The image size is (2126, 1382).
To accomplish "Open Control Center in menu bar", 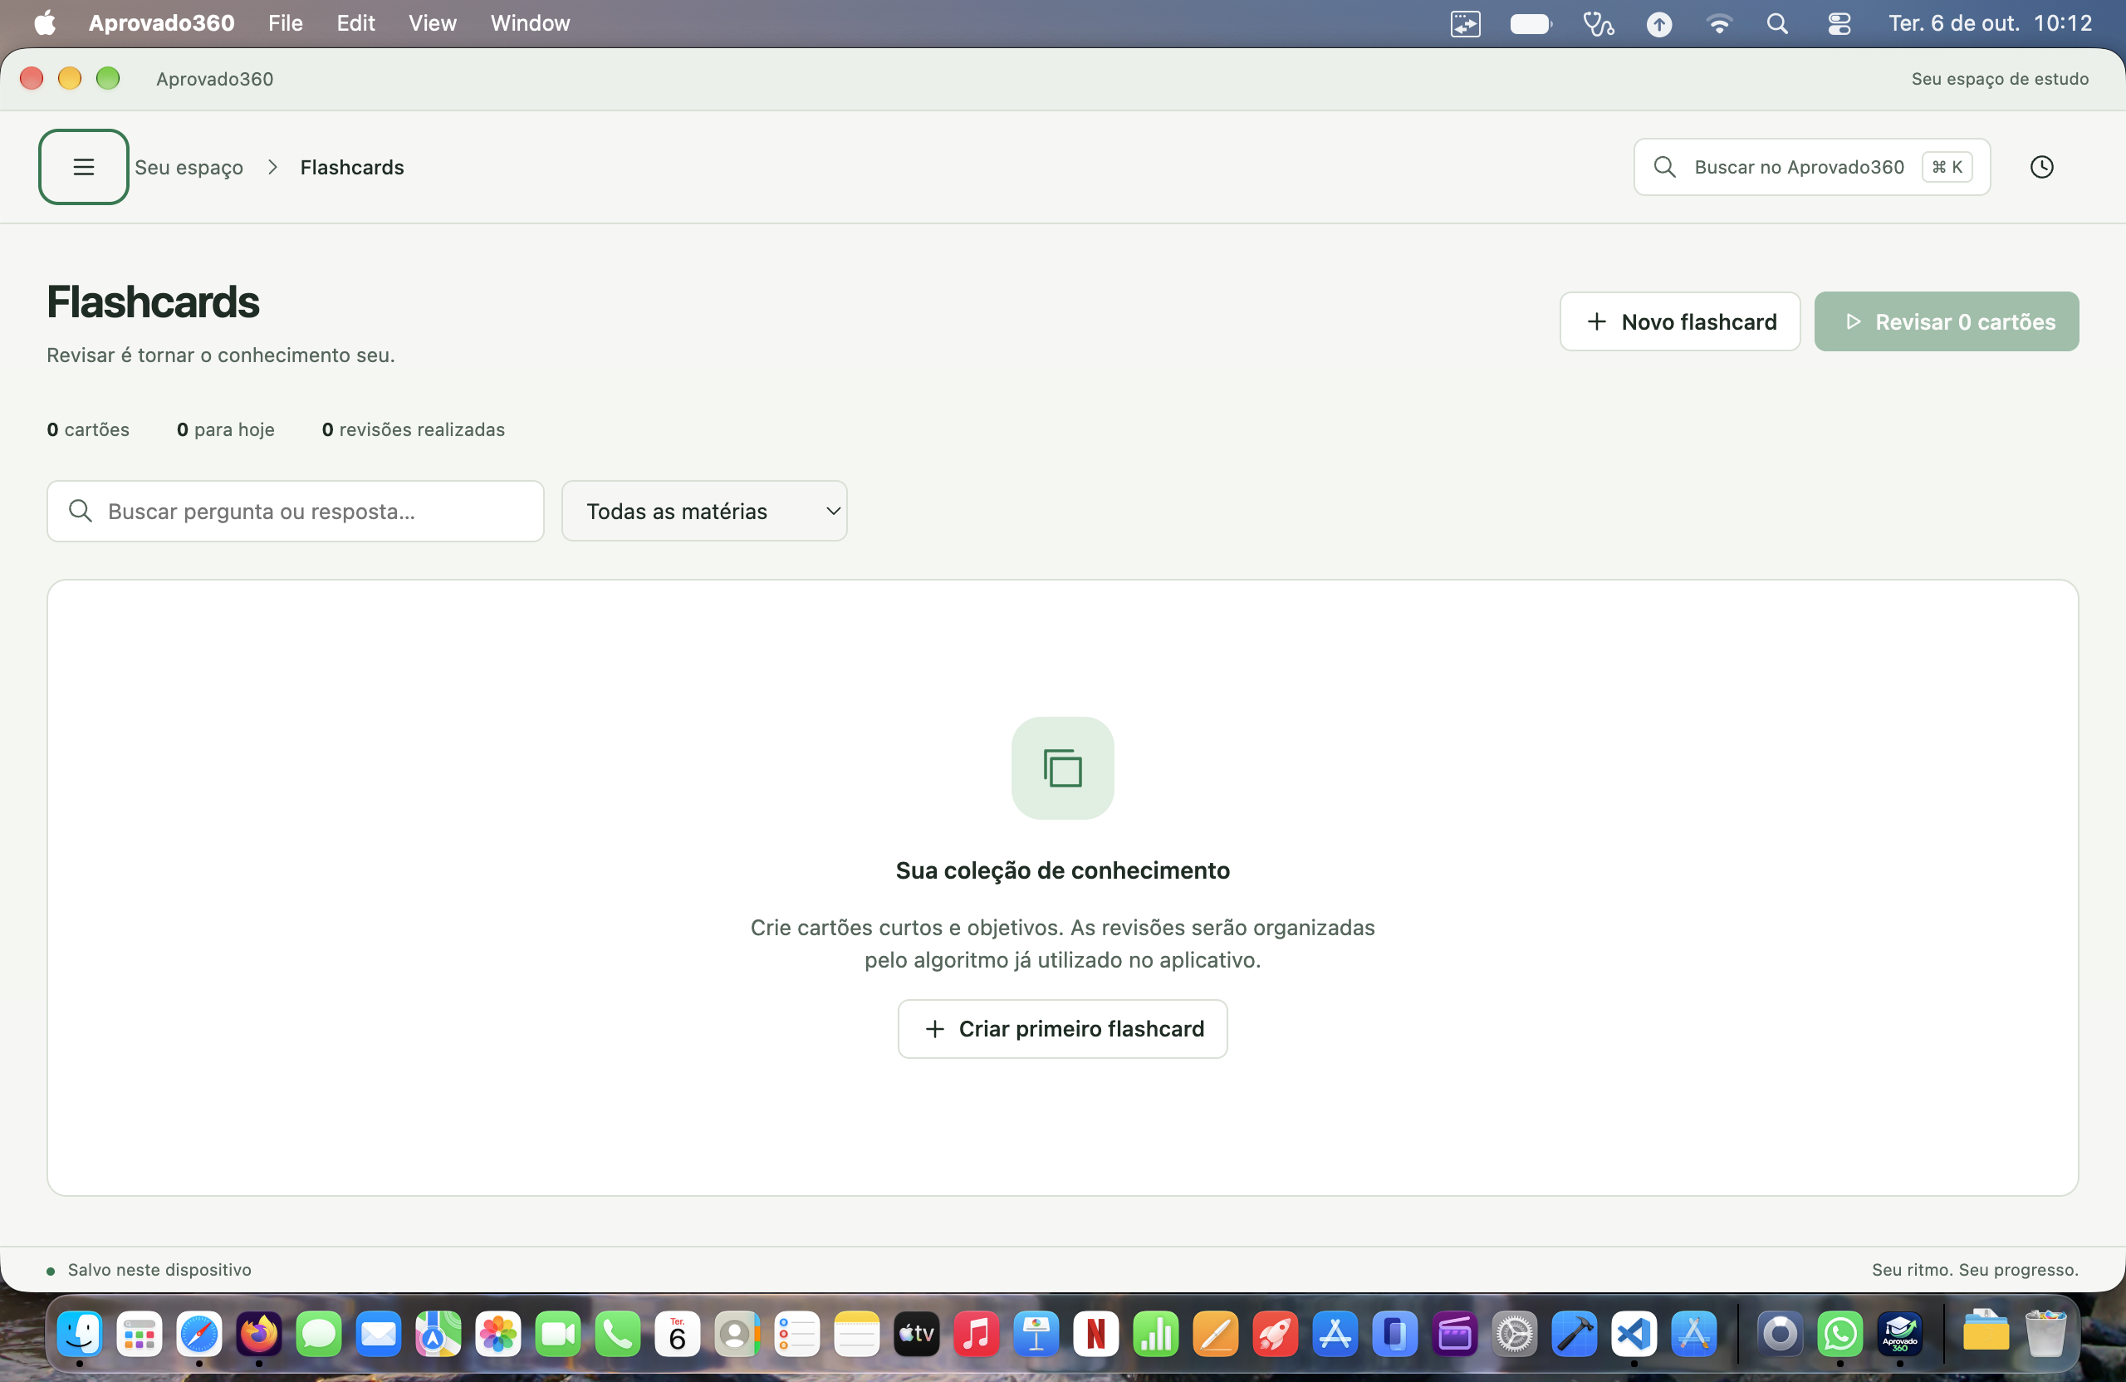I will [1839, 23].
